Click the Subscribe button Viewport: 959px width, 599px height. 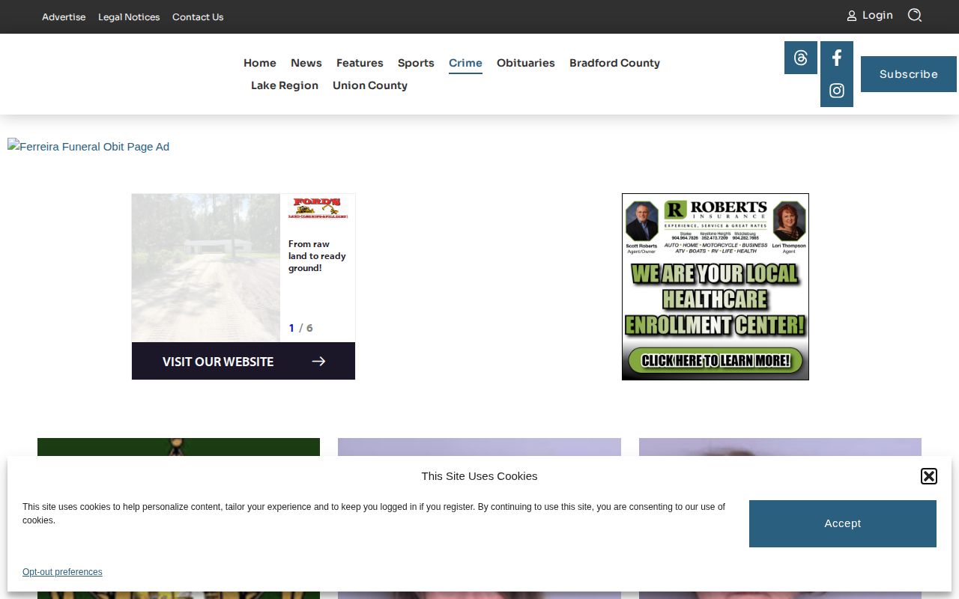point(909,74)
